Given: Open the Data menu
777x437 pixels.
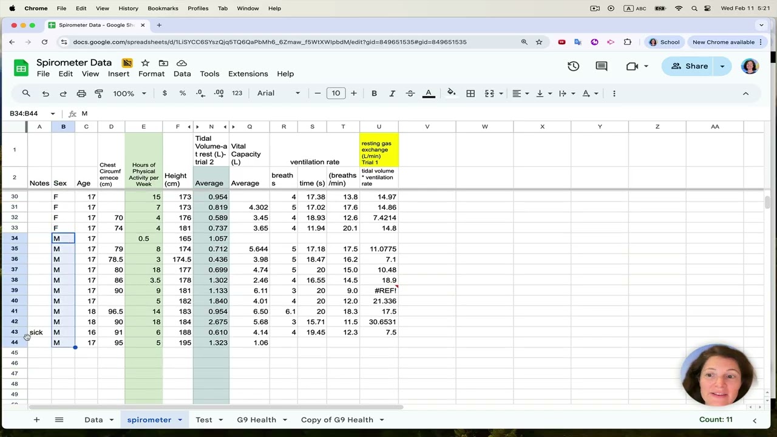Looking at the screenshot, I should pos(182,73).
